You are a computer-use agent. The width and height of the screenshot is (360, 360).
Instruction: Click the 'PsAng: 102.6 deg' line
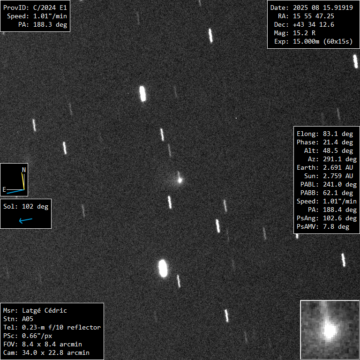pos(326,218)
